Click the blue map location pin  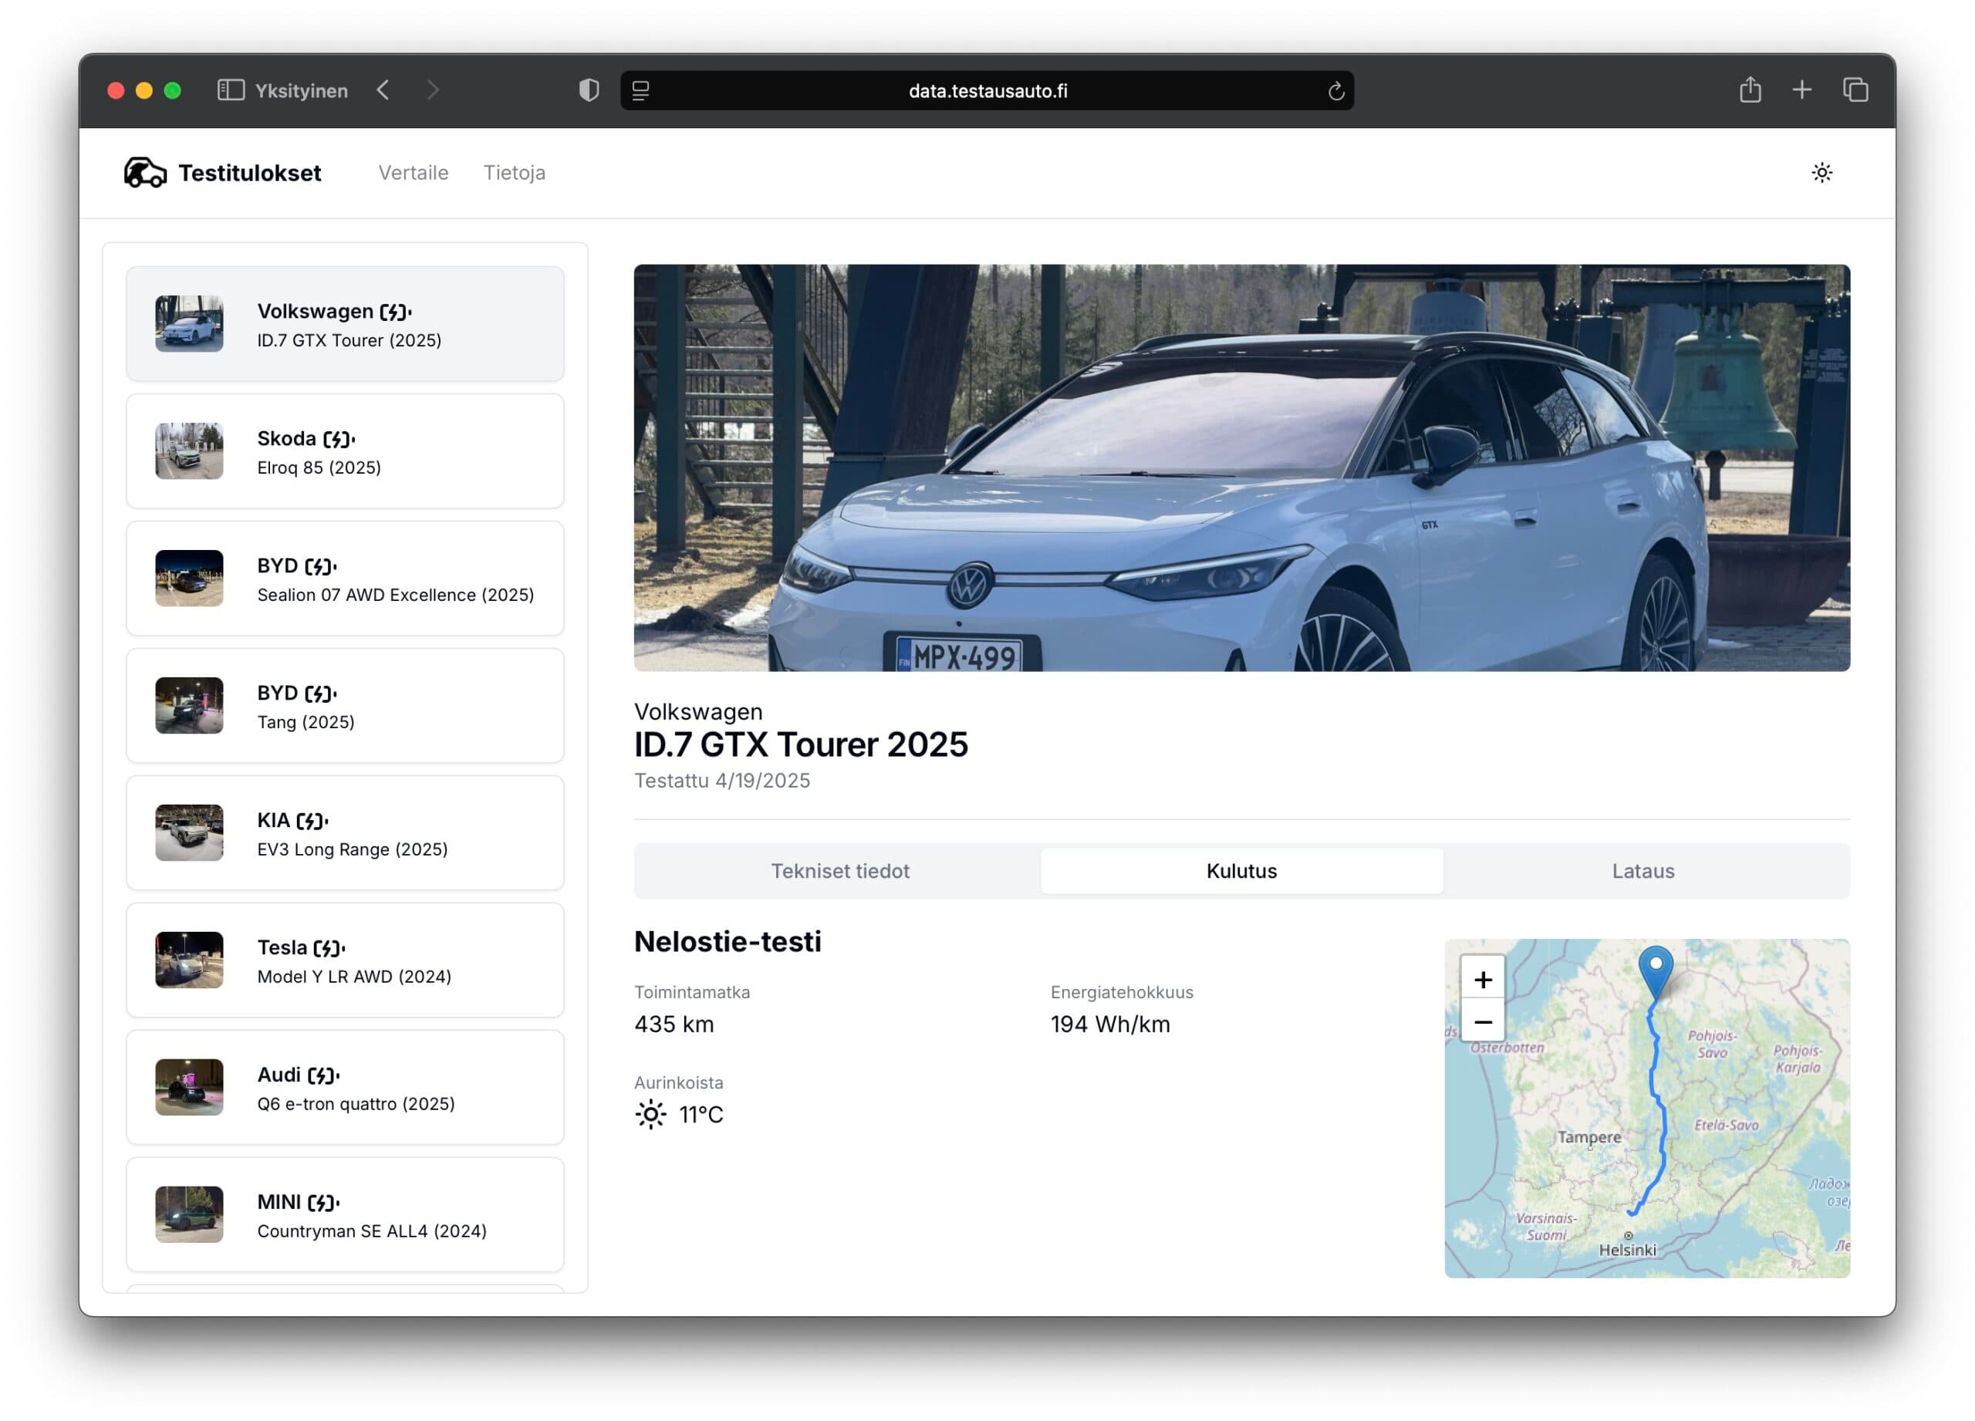(1656, 970)
